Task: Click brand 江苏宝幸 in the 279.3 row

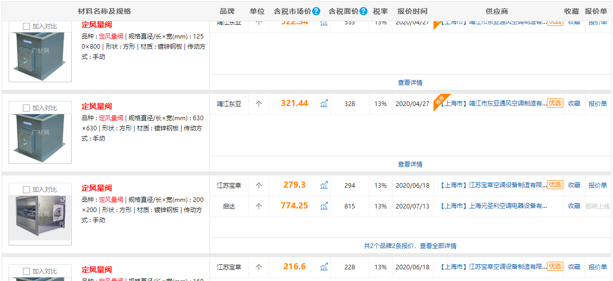Action: click(229, 185)
